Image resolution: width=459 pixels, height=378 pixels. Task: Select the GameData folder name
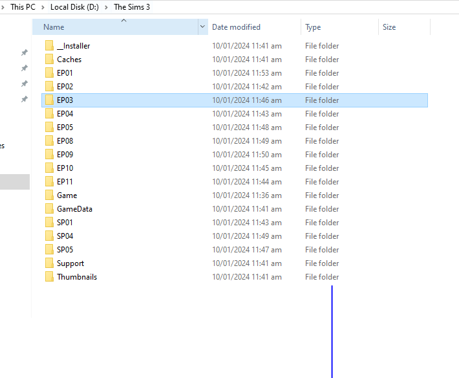(x=74, y=209)
